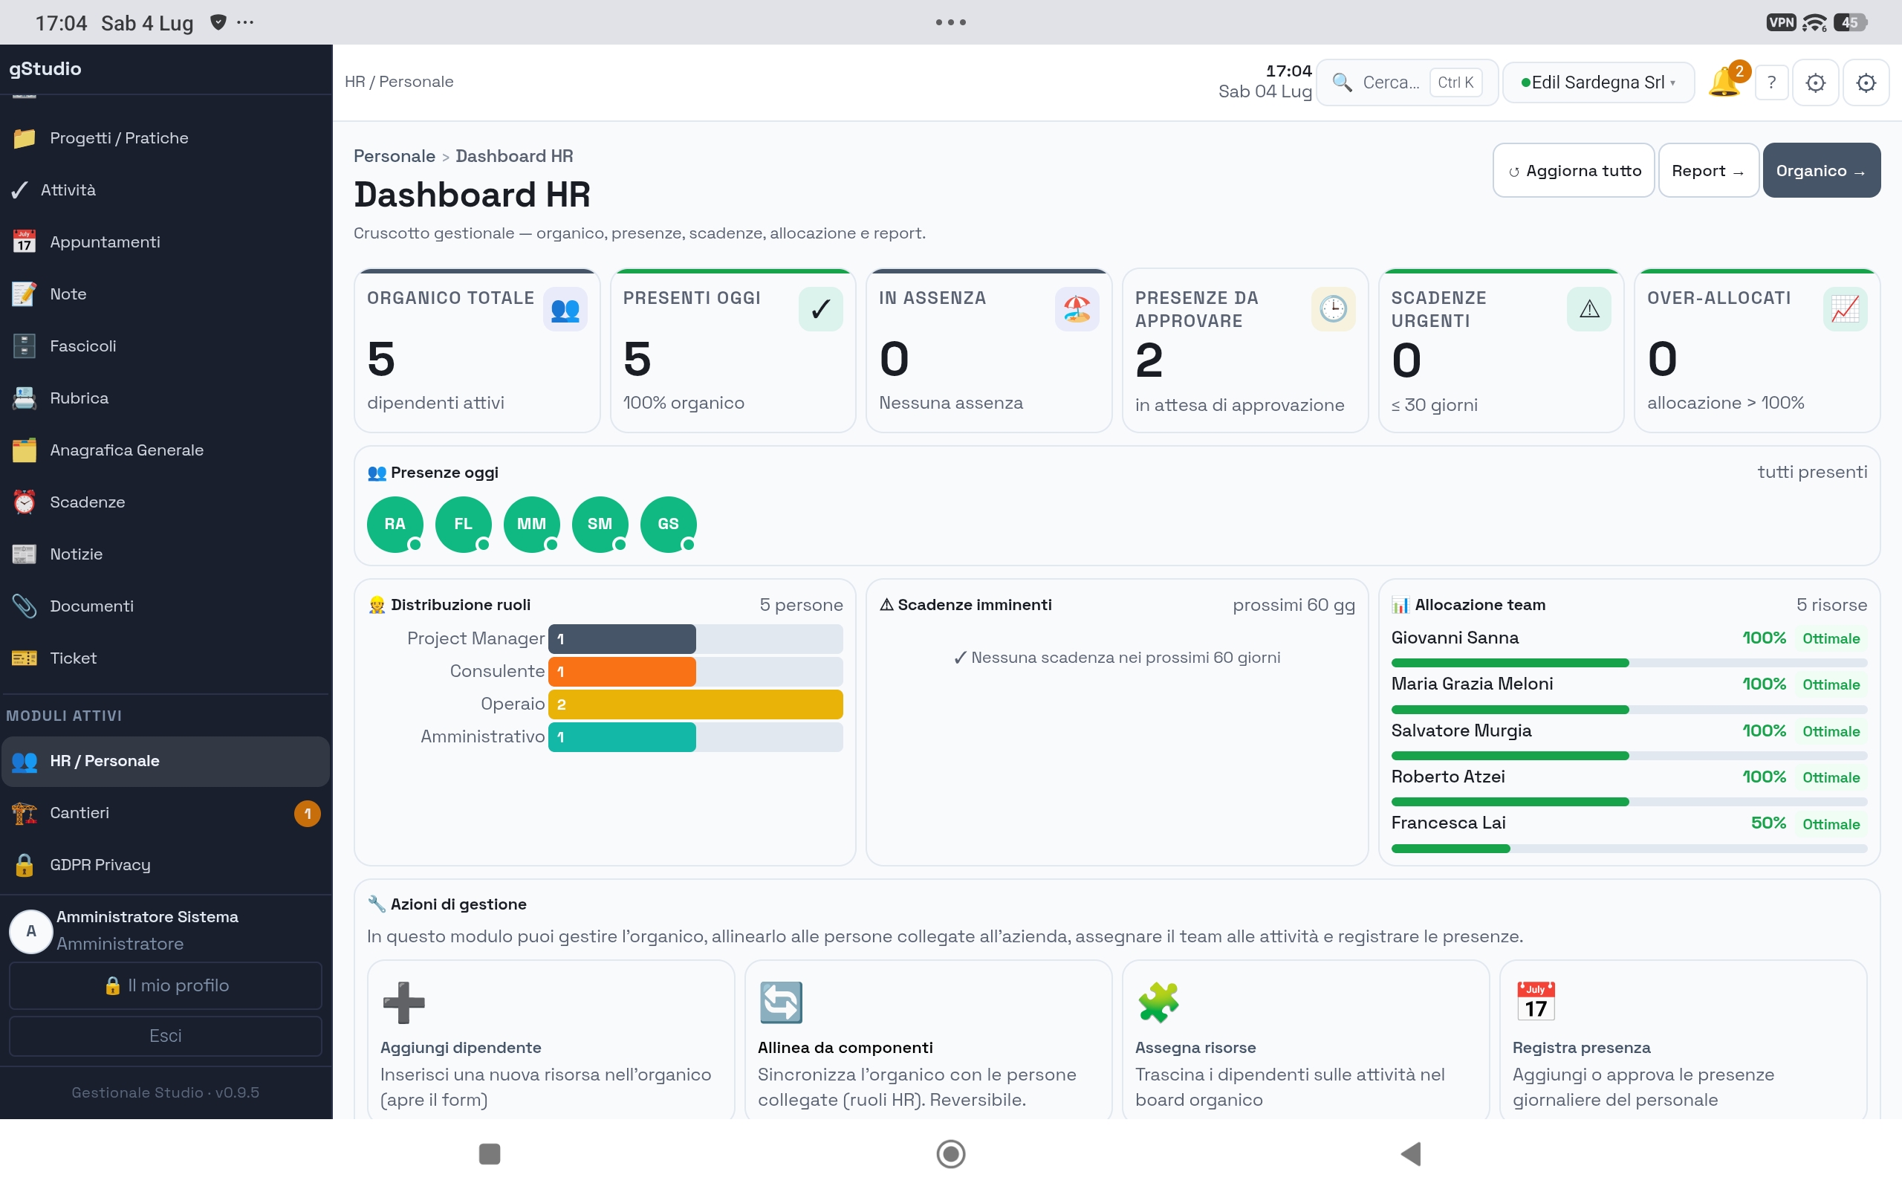Open the Report arrow button
The image size is (1902, 1189).
pos(1708,171)
